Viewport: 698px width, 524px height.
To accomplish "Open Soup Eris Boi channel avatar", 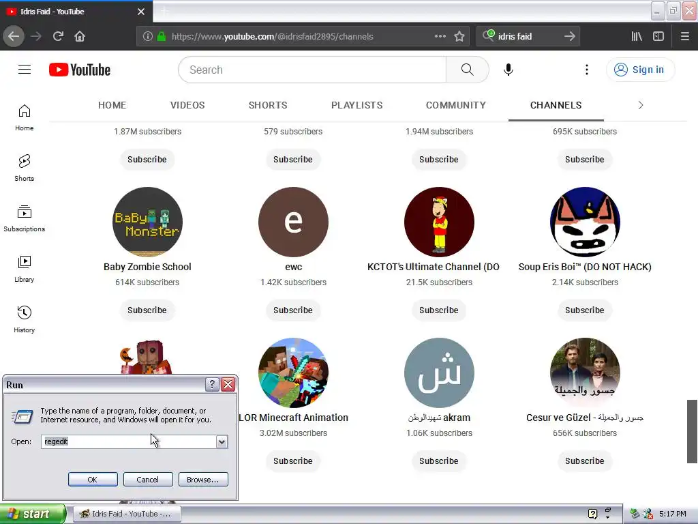I will 585,222.
